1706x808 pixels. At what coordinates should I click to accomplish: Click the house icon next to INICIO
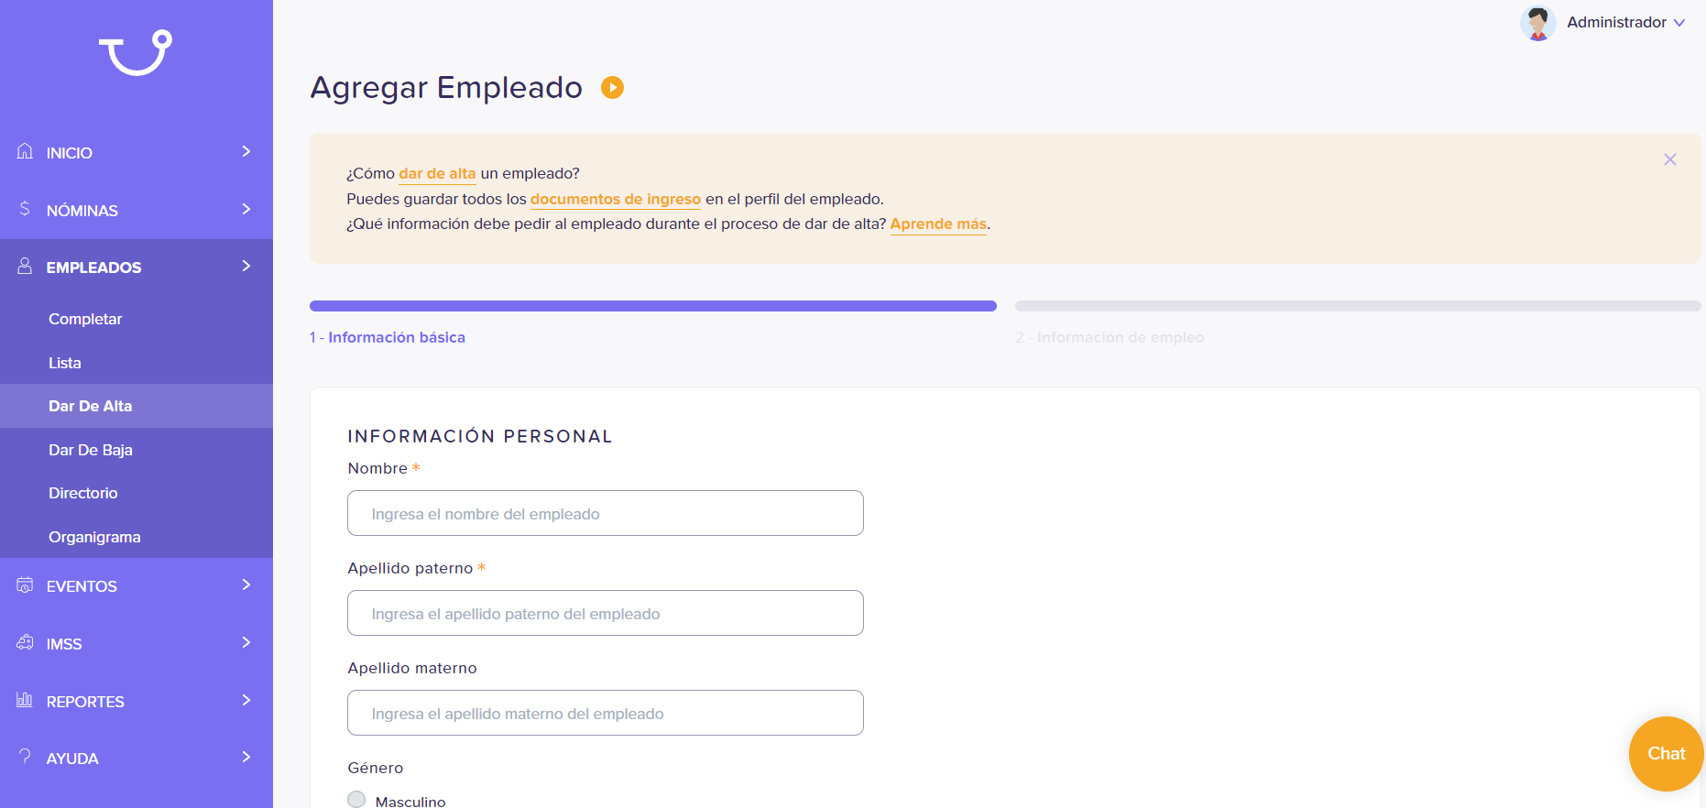tap(25, 151)
